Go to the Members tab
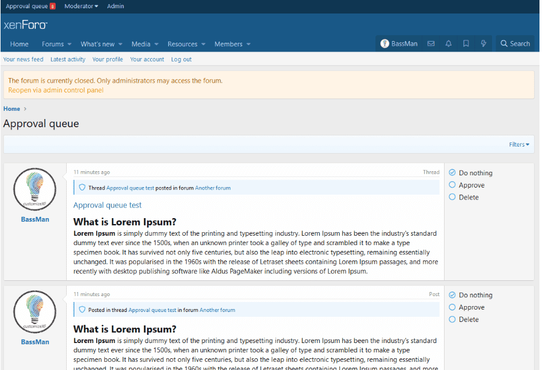 click(x=228, y=44)
